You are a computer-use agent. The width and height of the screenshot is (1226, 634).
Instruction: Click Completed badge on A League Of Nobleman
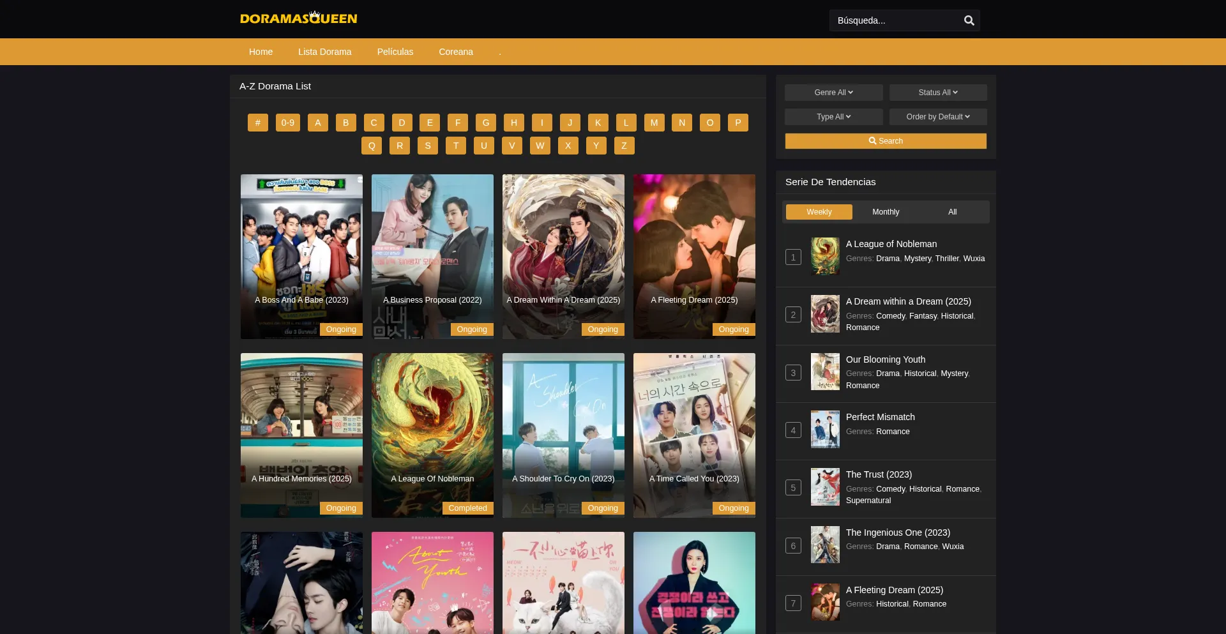(x=467, y=508)
